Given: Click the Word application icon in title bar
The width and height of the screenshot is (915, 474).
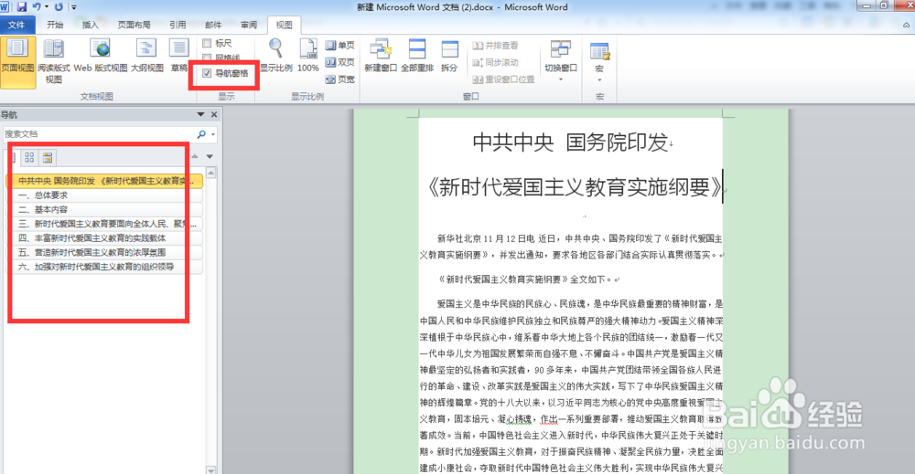Looking at the screenshot, I should point(5,7).
